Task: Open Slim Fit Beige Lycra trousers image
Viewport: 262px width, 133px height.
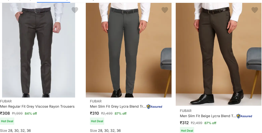Action: click(219, 54)
